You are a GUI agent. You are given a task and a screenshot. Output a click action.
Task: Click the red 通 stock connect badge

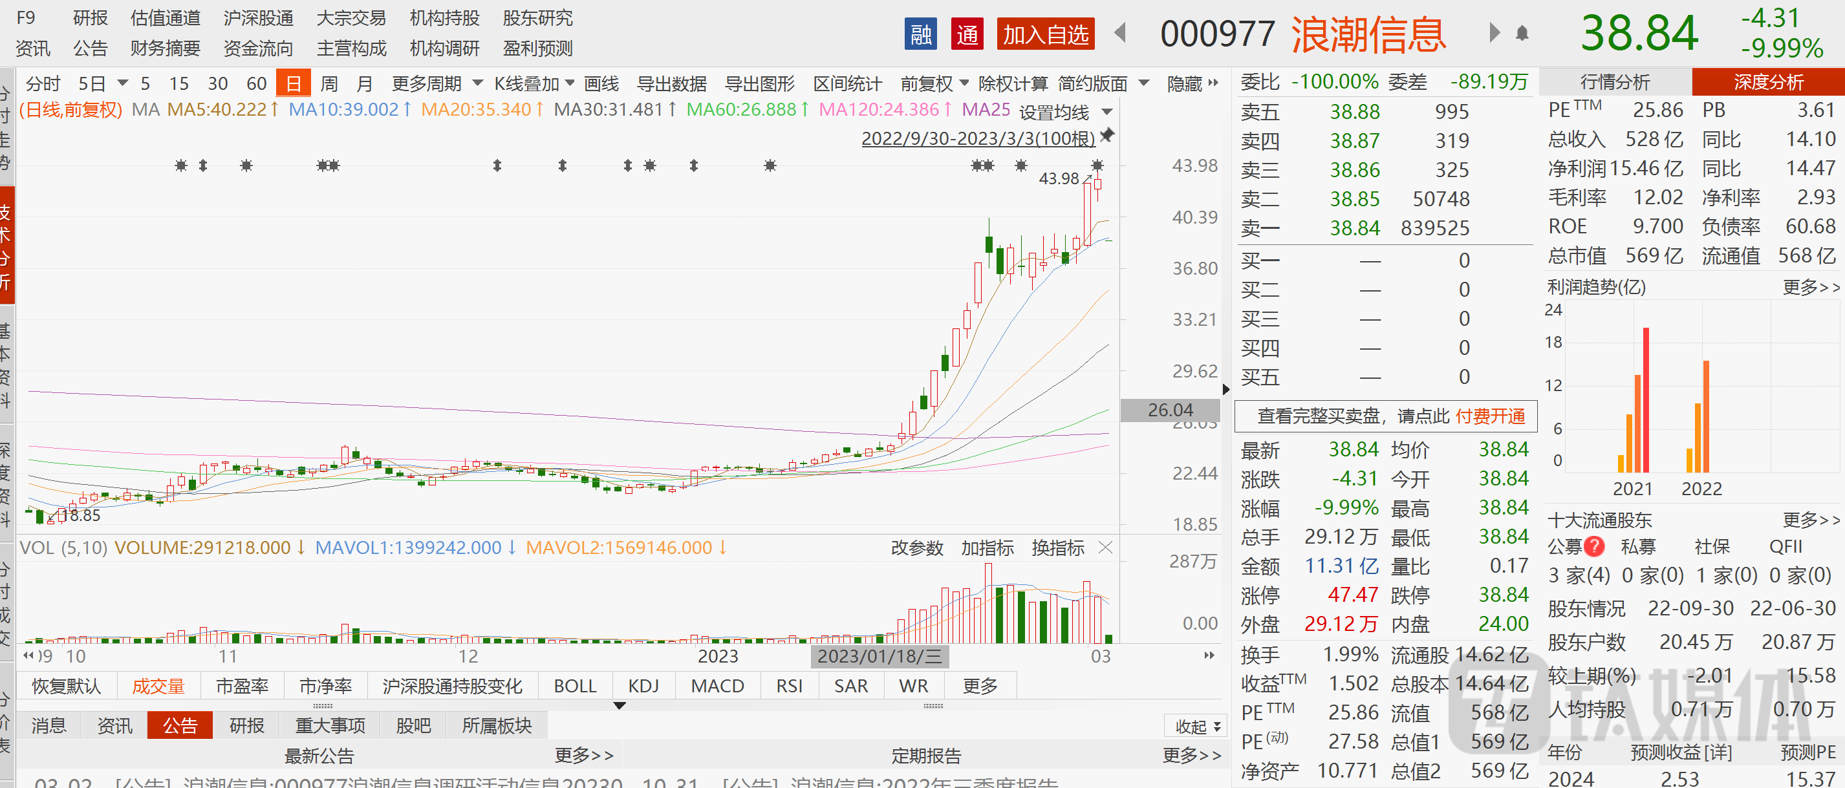click(x=967, y=34)
